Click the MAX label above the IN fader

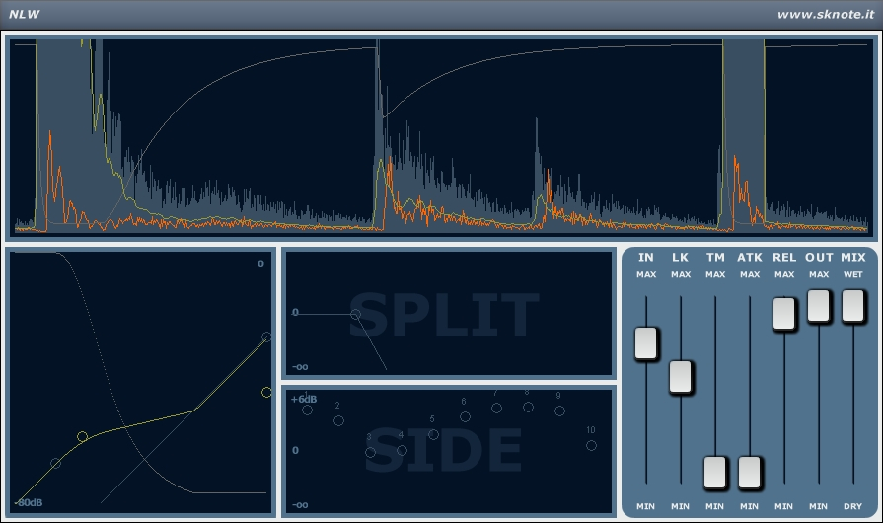[646, 274]
